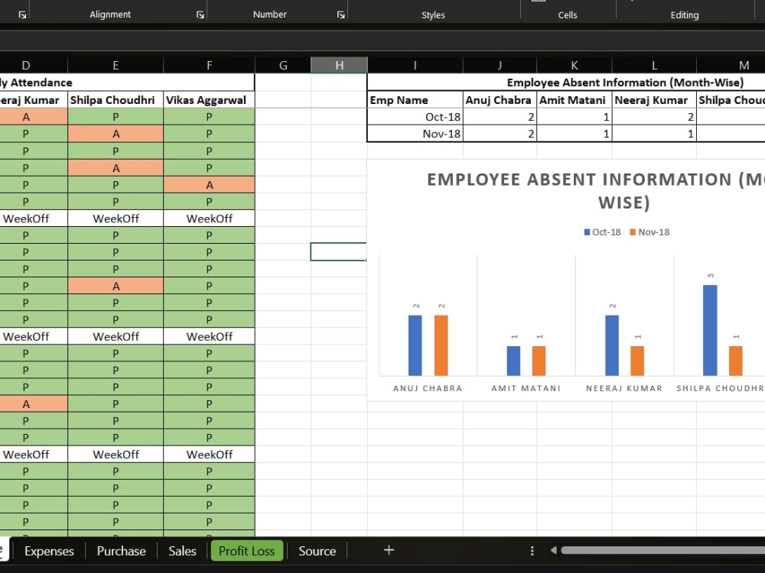765x573 pixels.
Task: Select column G header
Action: point(283,65)
